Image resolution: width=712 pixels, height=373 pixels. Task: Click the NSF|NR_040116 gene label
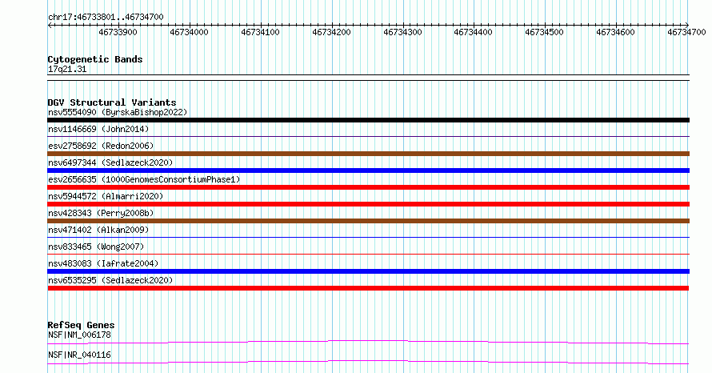pos(79,355)
